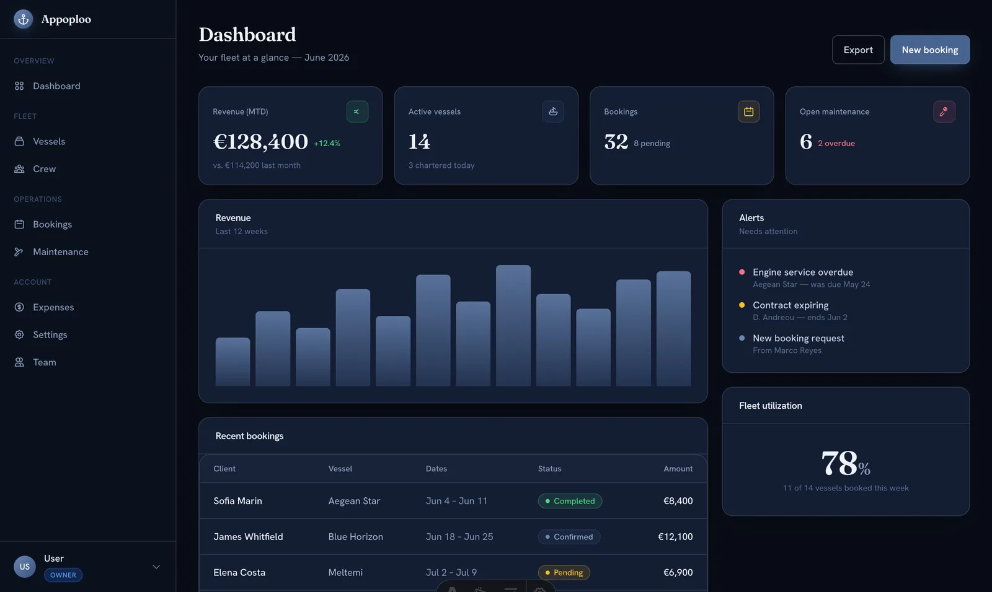The width and height of the screenshot is (992, 592).
Task: Click the Settings gear icon in the sidebar
Action: coord(19,334)
